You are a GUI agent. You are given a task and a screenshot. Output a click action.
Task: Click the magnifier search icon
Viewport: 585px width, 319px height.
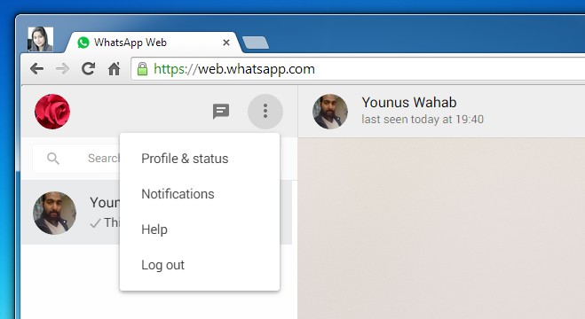pyautogui.click(x=53, y=159)
